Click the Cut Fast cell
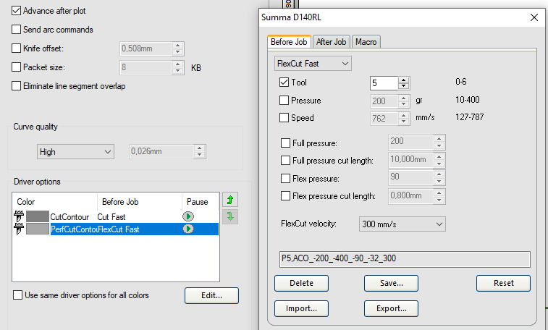Viewport: 548px width, 330px height. pyautogui.click(x=111, y=217)
